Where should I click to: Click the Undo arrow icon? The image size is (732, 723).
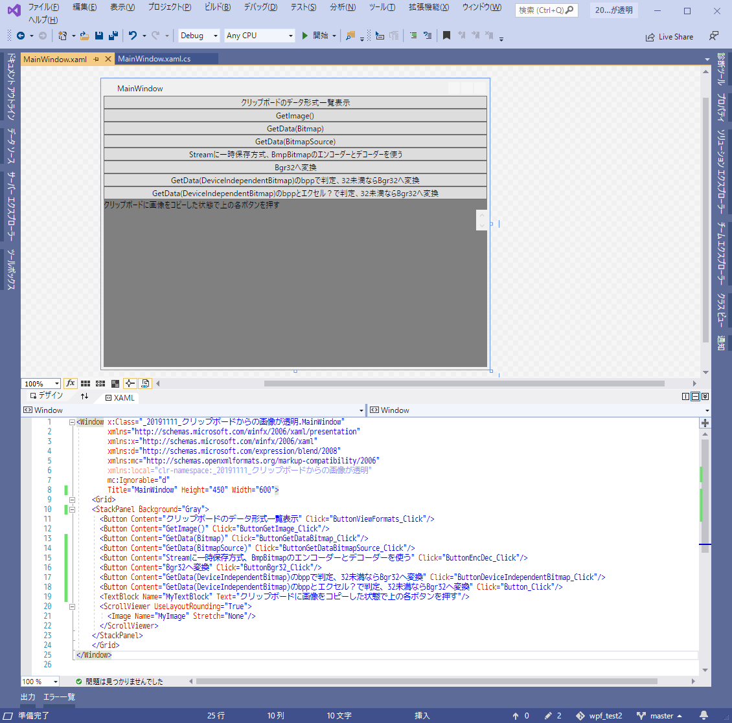pyautogui.click(x=133, y=36)
